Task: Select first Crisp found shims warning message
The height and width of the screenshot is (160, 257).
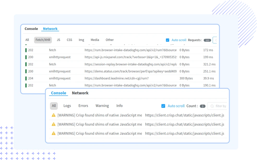Action: [x=100, y=115]
